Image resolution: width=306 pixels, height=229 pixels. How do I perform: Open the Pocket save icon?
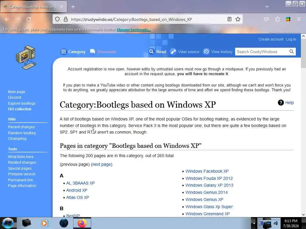pos(267,19)
